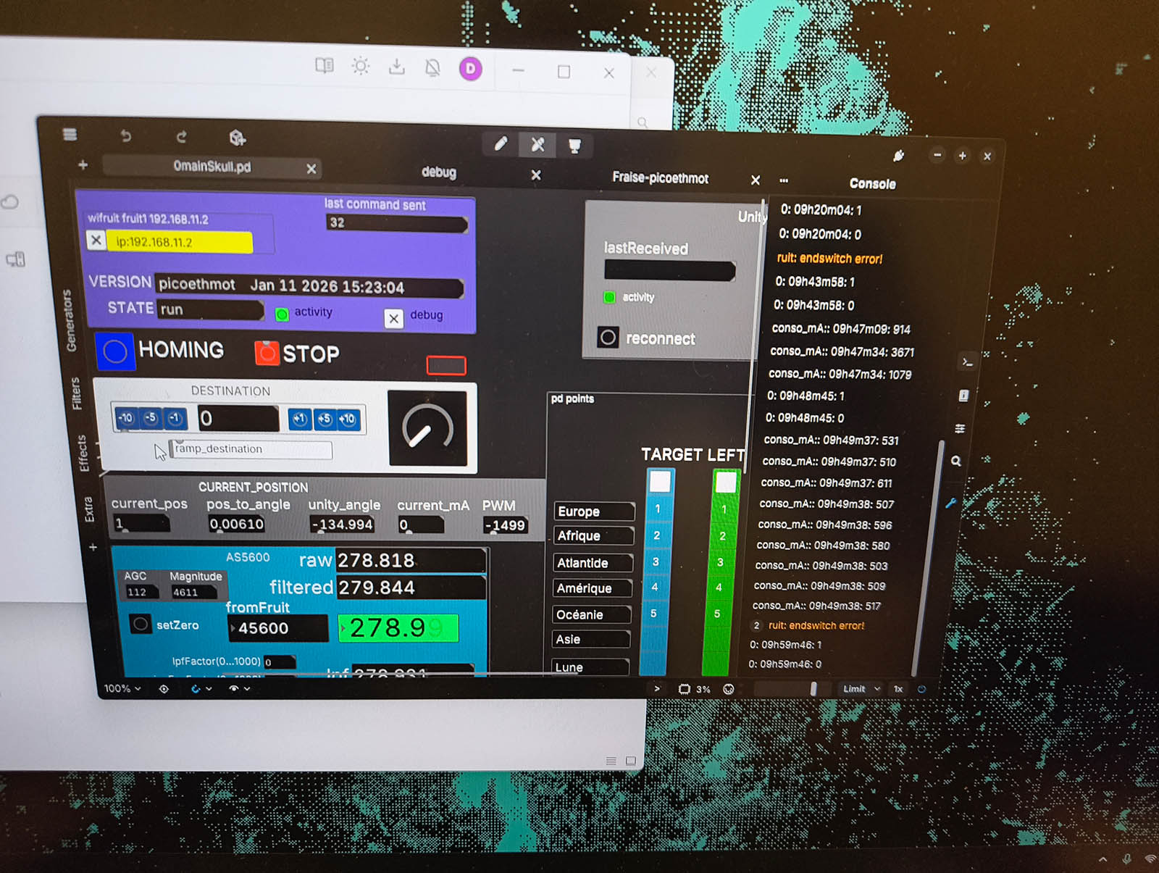This screenshot has height=873, width=1159.
Task: Switch to edit mode pencil icon
Action: [x=501, y=144]
